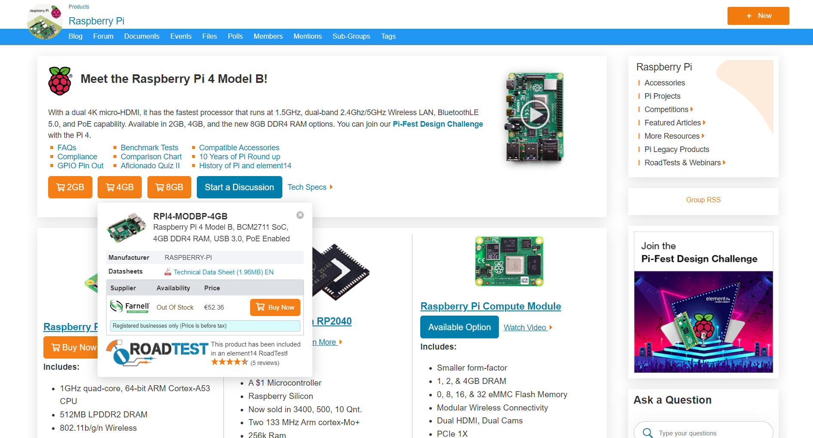Click the Available Option button
The height and width of the screenshot is (438, 813).
(x=459, y=327)
